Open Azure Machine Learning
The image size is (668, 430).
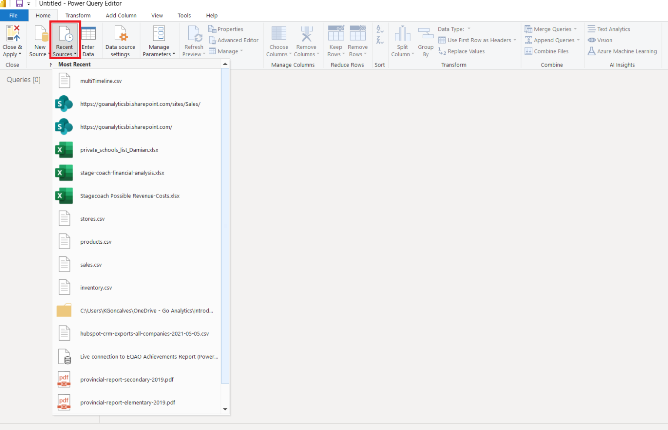pyautogui.click(x=622, y=51)
